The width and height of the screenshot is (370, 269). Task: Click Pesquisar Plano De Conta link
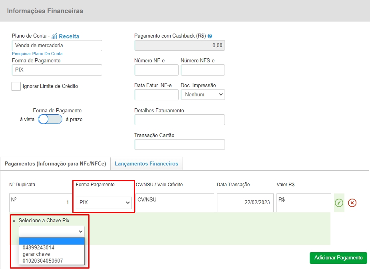click(x=37, y=54)
